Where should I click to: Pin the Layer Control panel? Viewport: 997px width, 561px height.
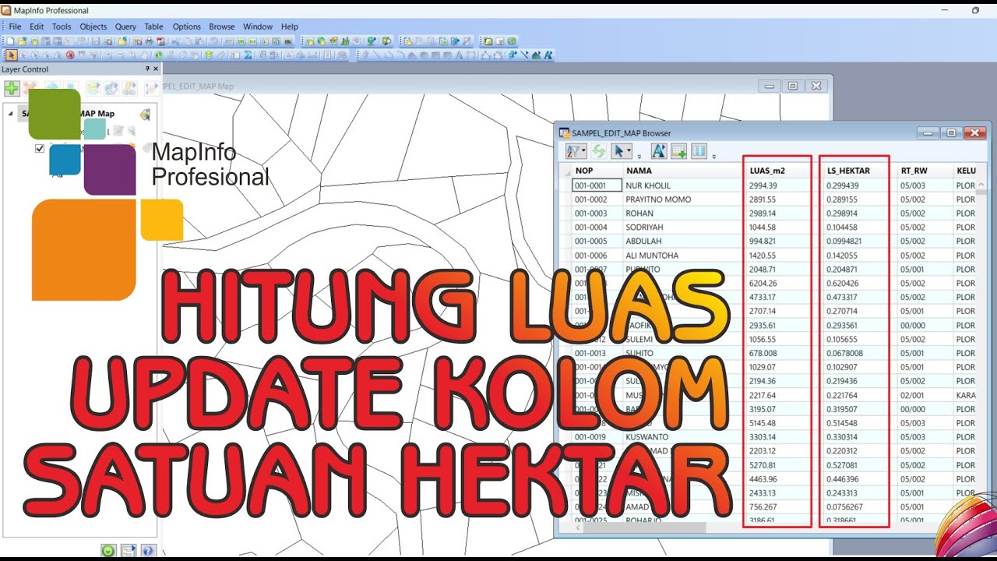point(147,69)
